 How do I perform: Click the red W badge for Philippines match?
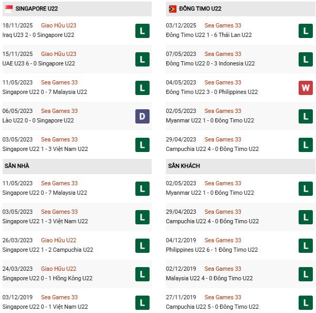(x=306, y=88)
